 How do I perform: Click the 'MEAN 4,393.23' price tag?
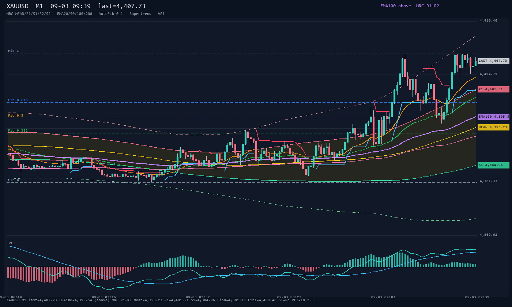(493, 127)
